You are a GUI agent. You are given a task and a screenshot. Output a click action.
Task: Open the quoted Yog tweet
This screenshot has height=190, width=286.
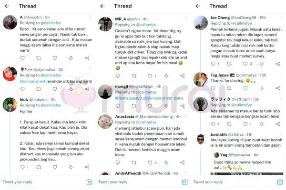[x=247, y=163]
